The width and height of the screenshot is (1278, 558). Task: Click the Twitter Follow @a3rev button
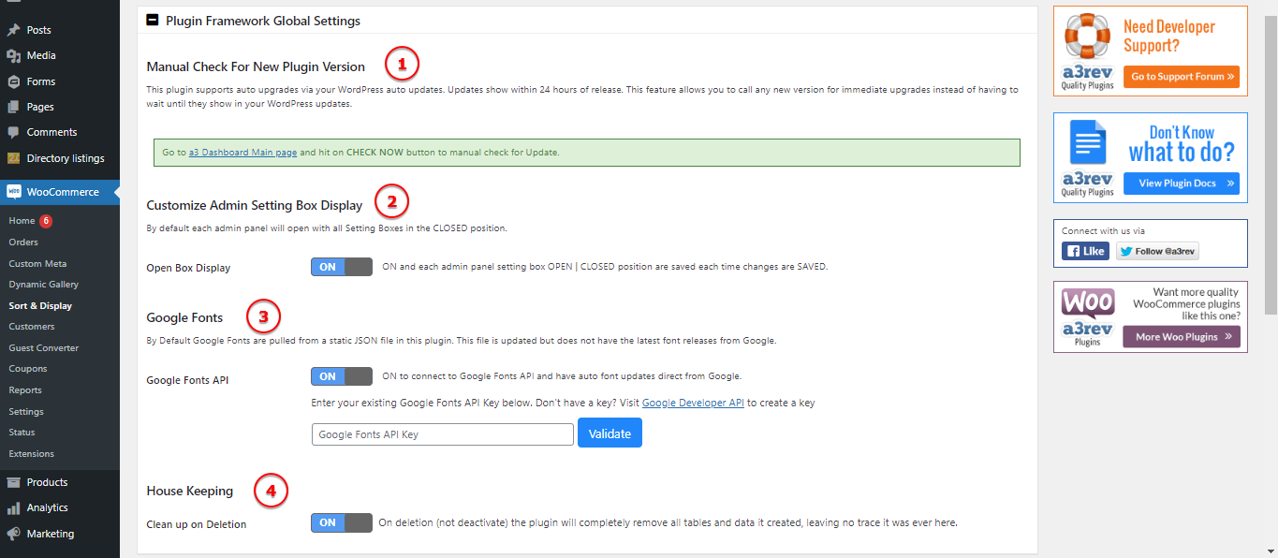[1157, 251]
